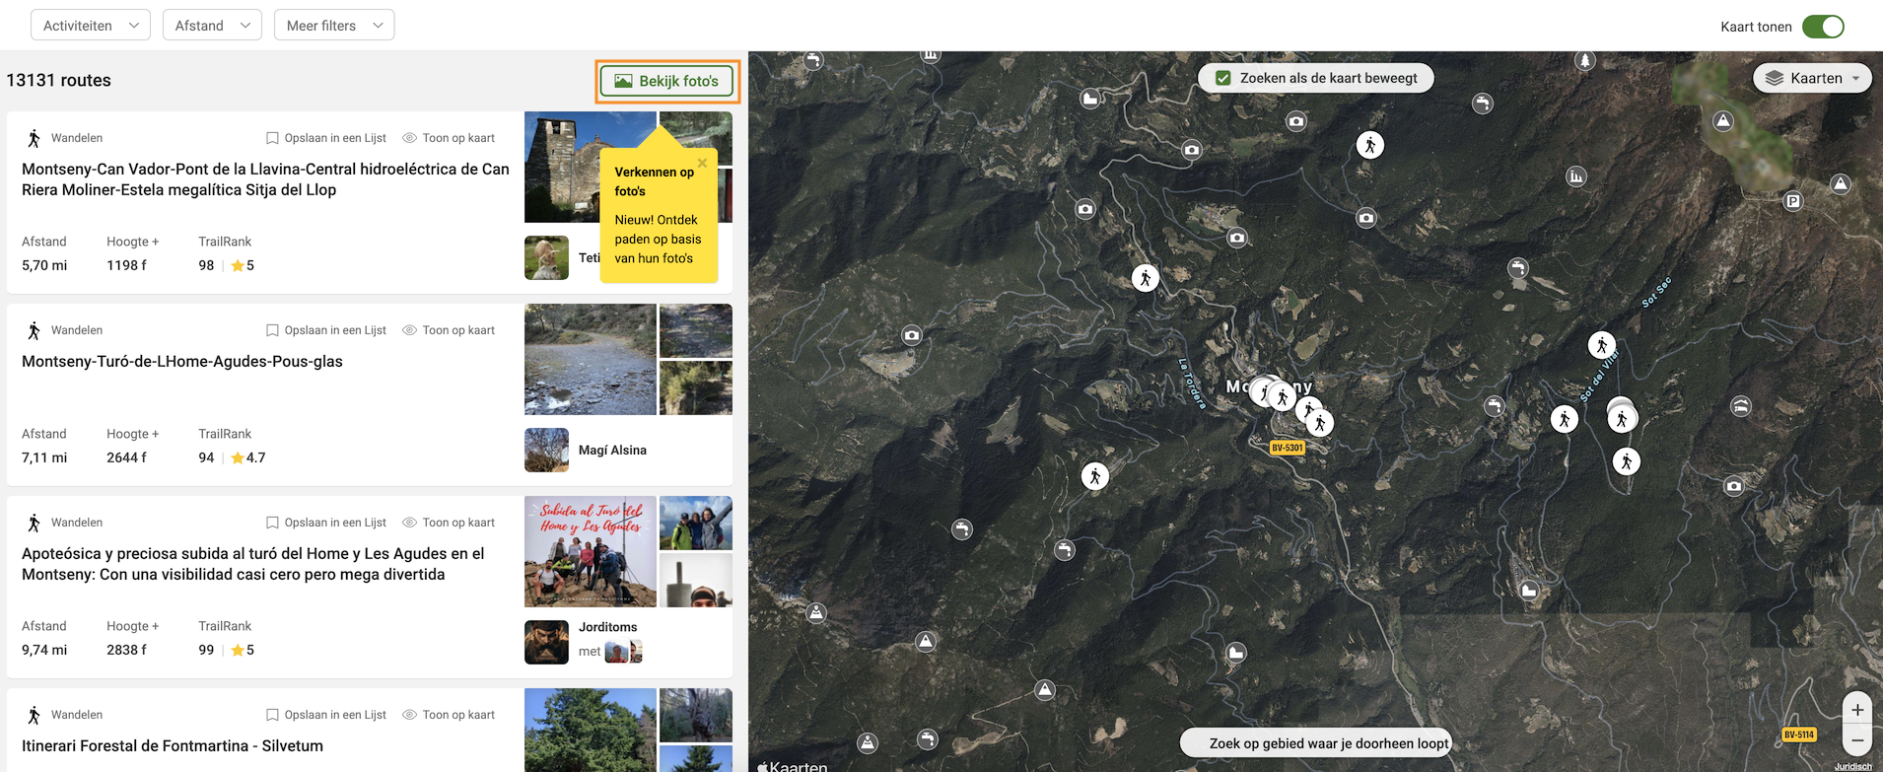This screenshot has width=1883, height=772.
Task: Zoom out on the map
Action: tap(1857, 740)
